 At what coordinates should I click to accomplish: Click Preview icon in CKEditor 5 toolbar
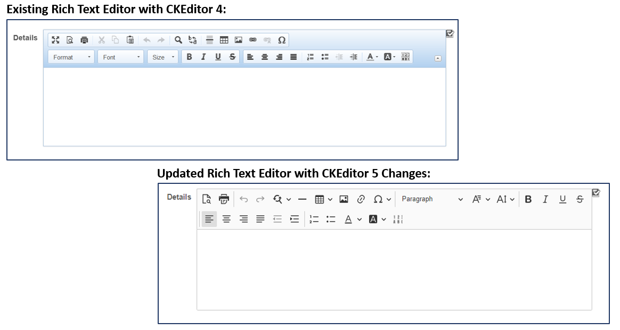click(207, 199)
